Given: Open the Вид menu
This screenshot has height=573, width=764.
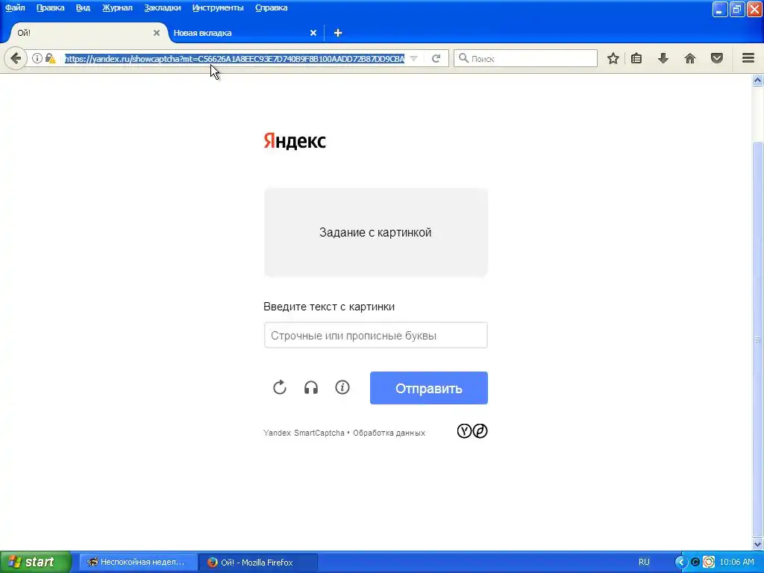Looking at the screenshot, I should pyautogui.click(x=83, y=7).
